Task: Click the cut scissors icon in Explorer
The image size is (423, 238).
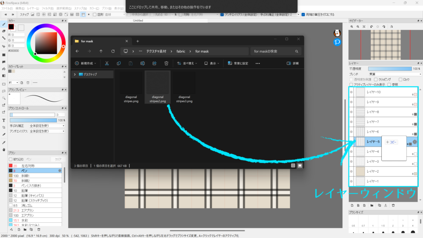Action: point(107,63)
